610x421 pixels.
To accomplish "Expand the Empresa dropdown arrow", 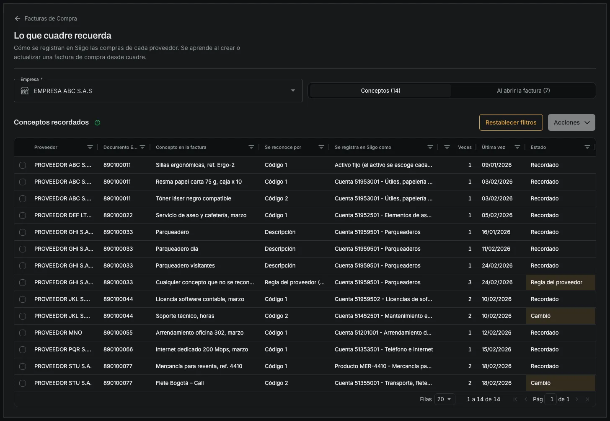I will pyautogui.click(x=293, y=91).
